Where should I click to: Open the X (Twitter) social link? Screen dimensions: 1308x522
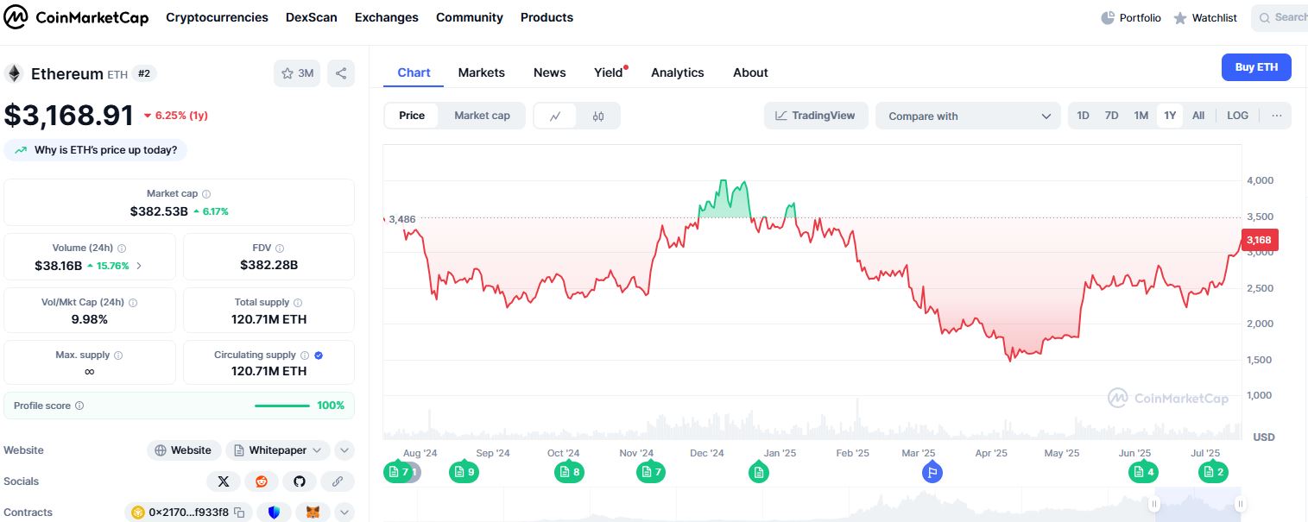pyautogui.click(x=224, y=481)
